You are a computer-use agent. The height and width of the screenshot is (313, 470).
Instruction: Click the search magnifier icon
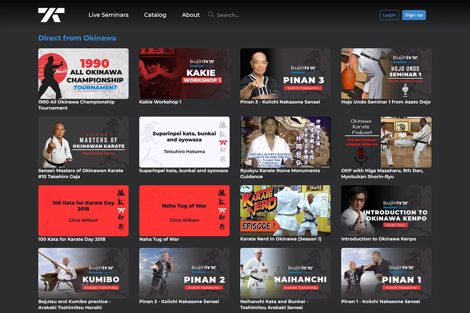click(211, 14)
